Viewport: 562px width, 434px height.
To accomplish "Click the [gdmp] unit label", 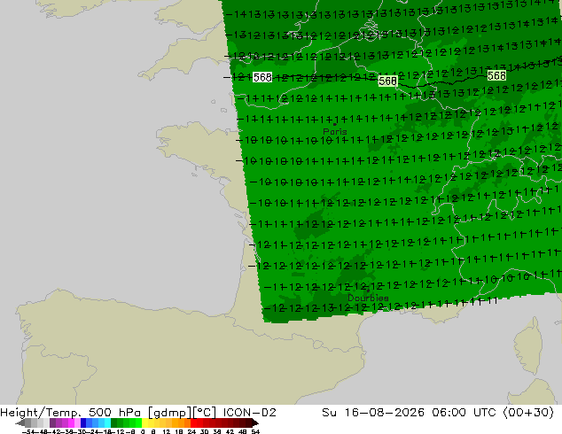I will pos(170,413).
